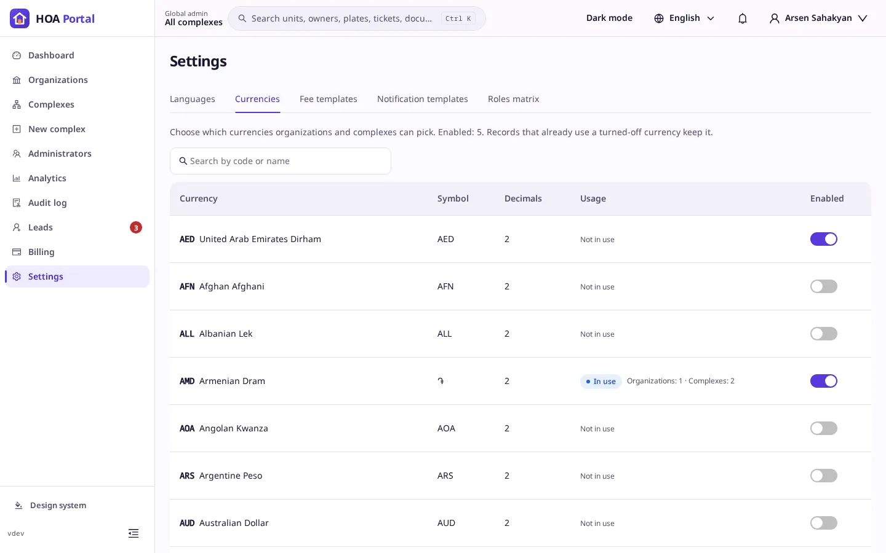886x553 pixels.
Task: Enable the AUD Australian Dollar currency
Action: tap(824, 523)
